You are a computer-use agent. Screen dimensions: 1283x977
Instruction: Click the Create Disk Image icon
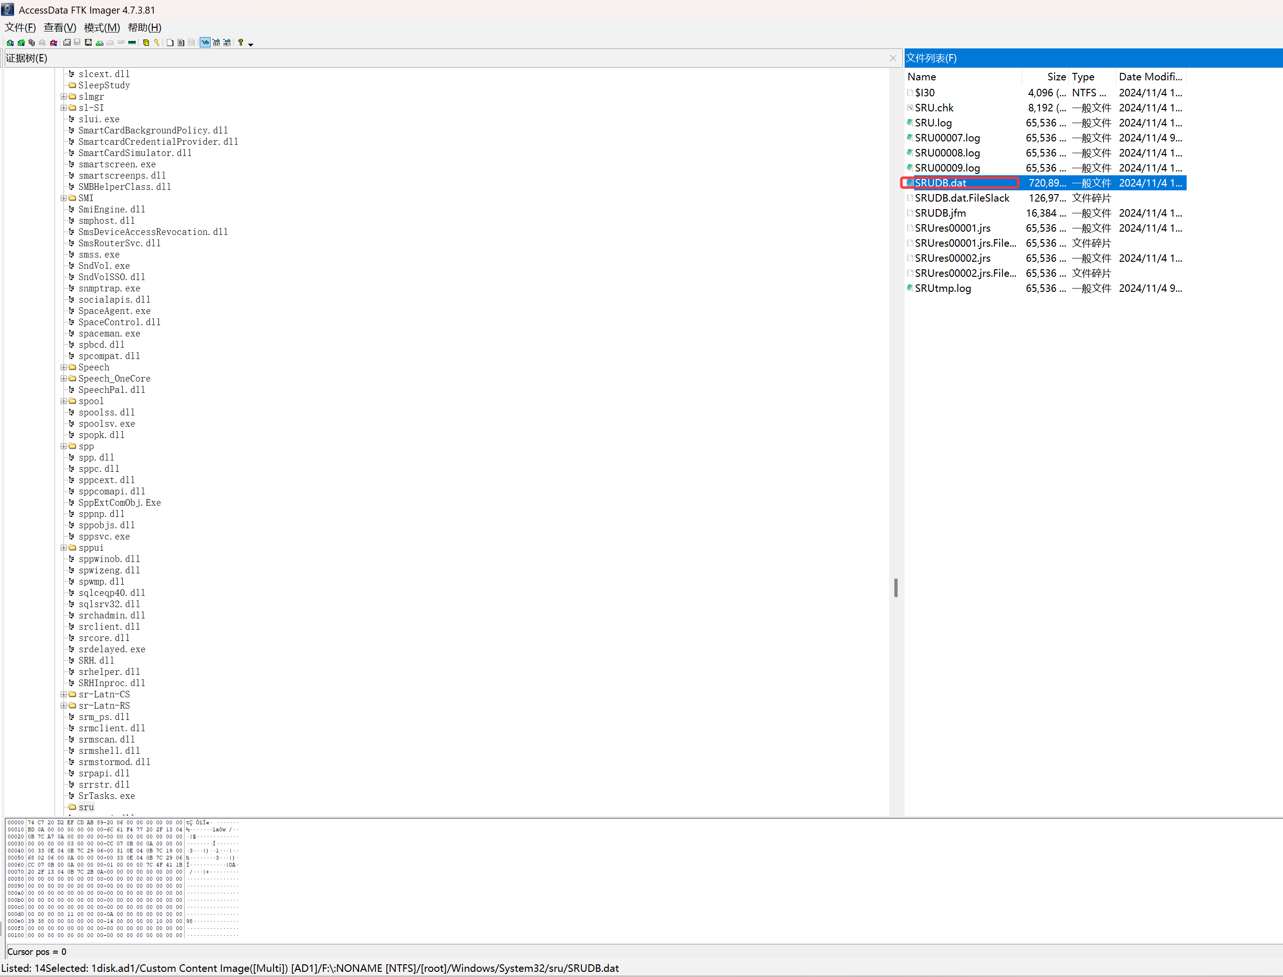coord(67,42)
